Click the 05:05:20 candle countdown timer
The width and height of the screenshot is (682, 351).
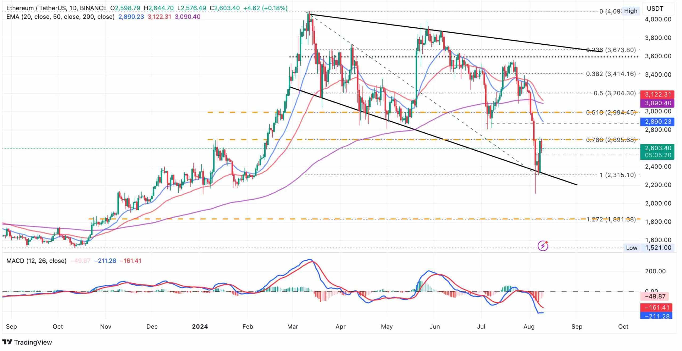(x=657, y=155)
